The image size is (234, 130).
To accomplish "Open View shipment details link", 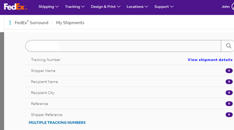I will (210, 60).
